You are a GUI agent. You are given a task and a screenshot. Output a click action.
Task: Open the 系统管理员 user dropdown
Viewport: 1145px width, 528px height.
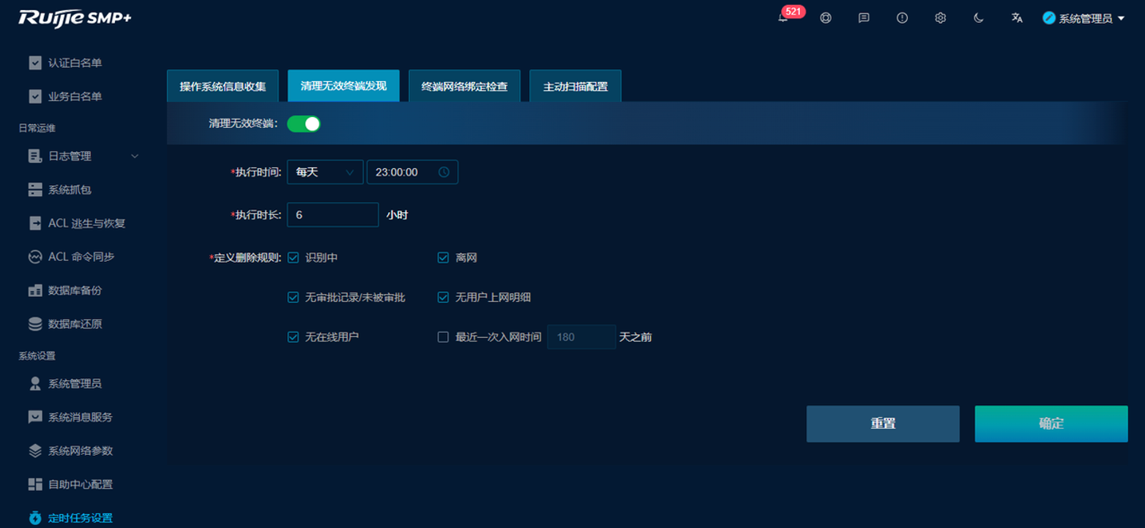(x=1085, y=18)
